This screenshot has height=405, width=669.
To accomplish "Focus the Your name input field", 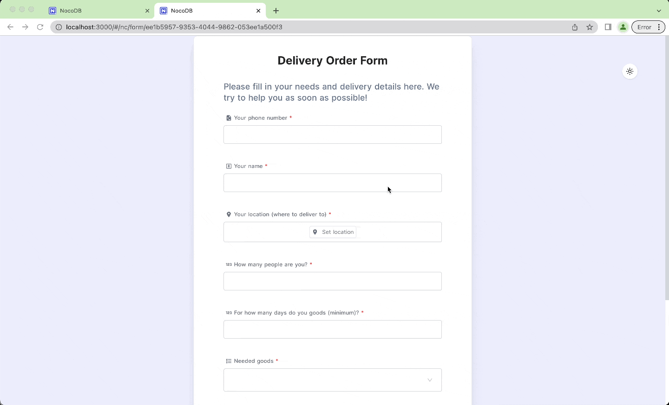I will (x=333, y=183).
